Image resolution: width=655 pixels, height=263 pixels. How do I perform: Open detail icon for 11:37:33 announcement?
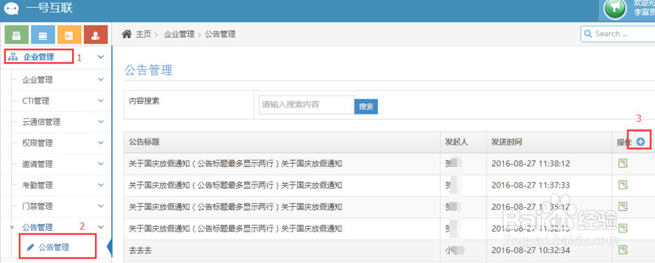(624, 184)
